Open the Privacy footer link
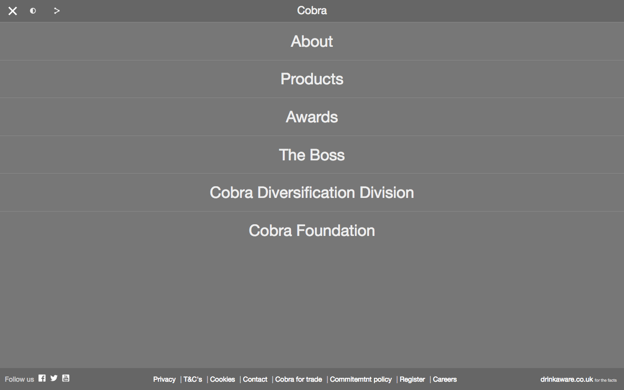 tap(164, 379)
